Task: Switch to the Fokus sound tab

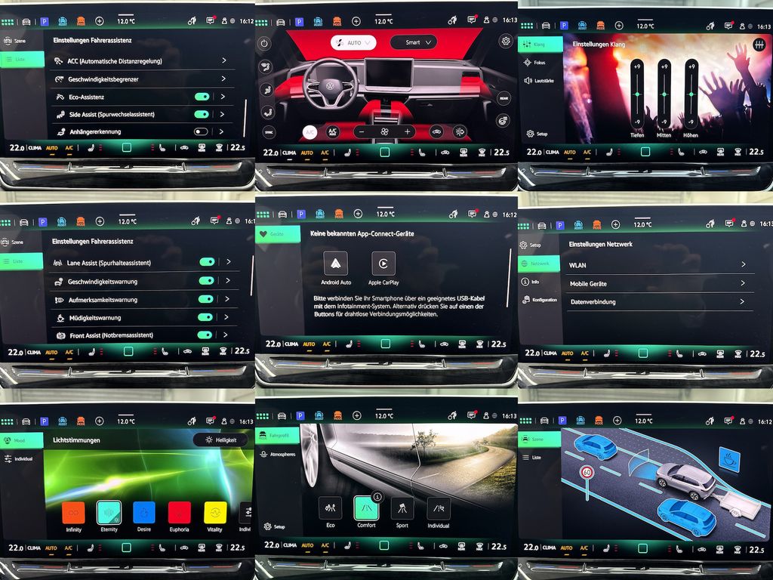Action: (539, 63)
